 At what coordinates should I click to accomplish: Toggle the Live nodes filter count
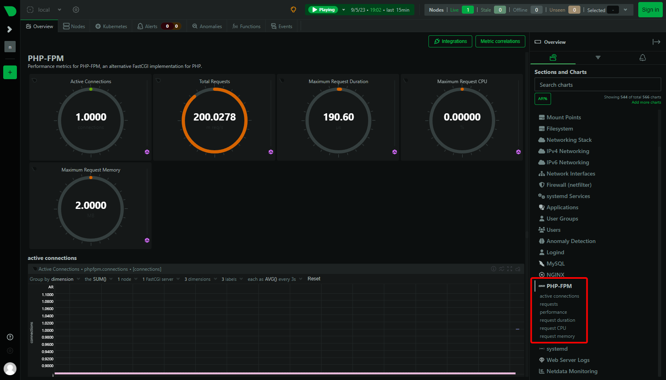(467, 10)
